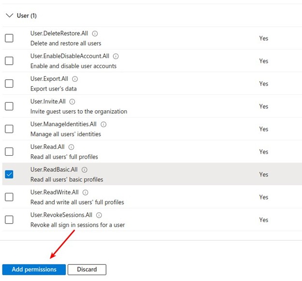The height and width of the screenshot is (281, 302).
Task: Click the Discard button
Action: (87, 269)
